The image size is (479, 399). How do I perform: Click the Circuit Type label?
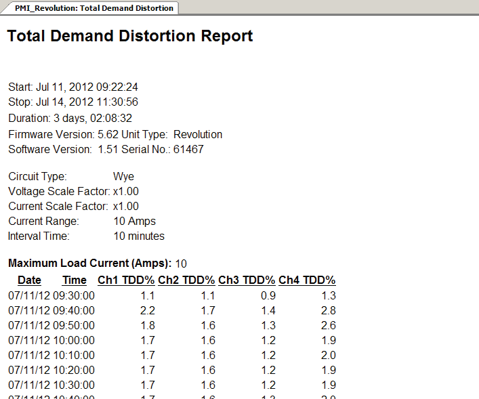(x=37, y=177)
